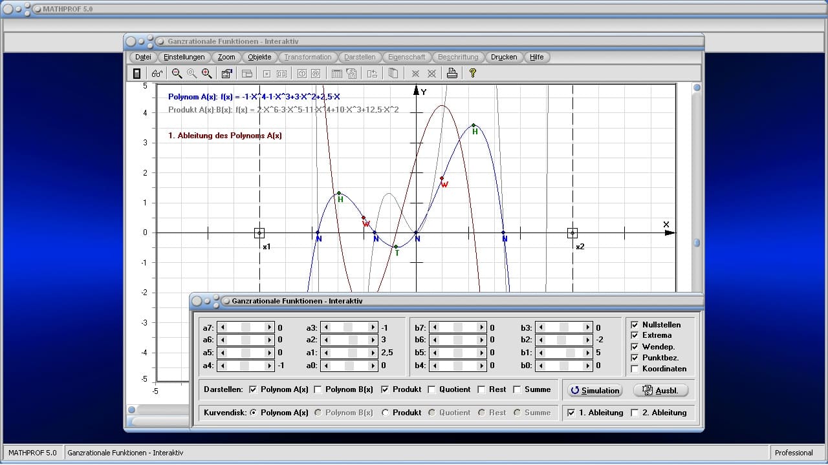Viewport: 828px width, 465px height.
Task: Click the Ausbl. button
Action: [661, 390]
